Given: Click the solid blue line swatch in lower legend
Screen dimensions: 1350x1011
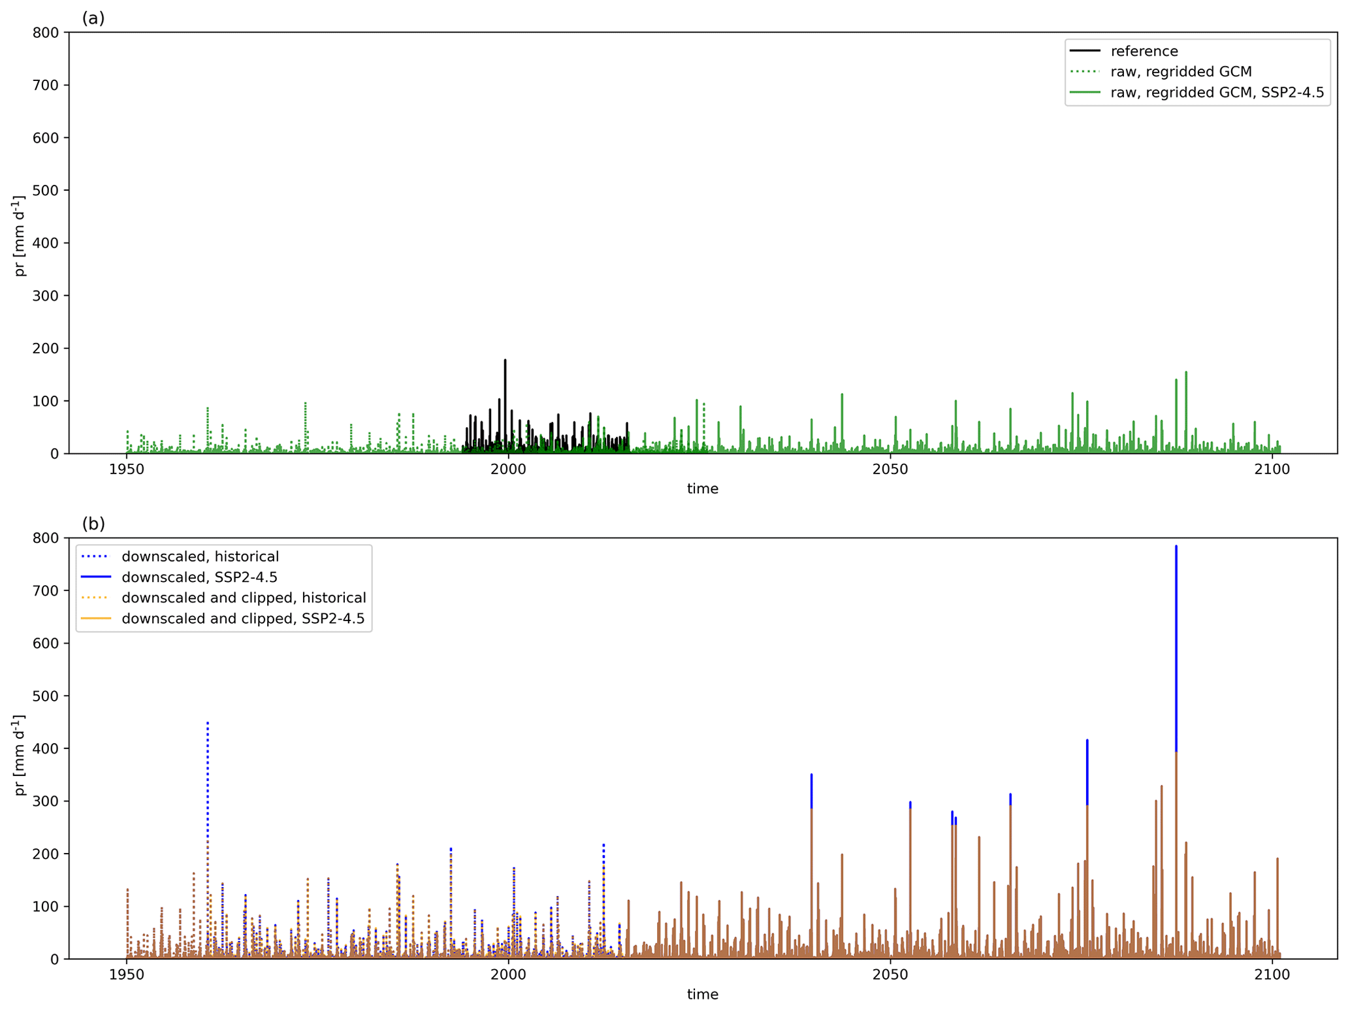Looking at the screenshot, I should pyautogui.click(x=95, y=577).
